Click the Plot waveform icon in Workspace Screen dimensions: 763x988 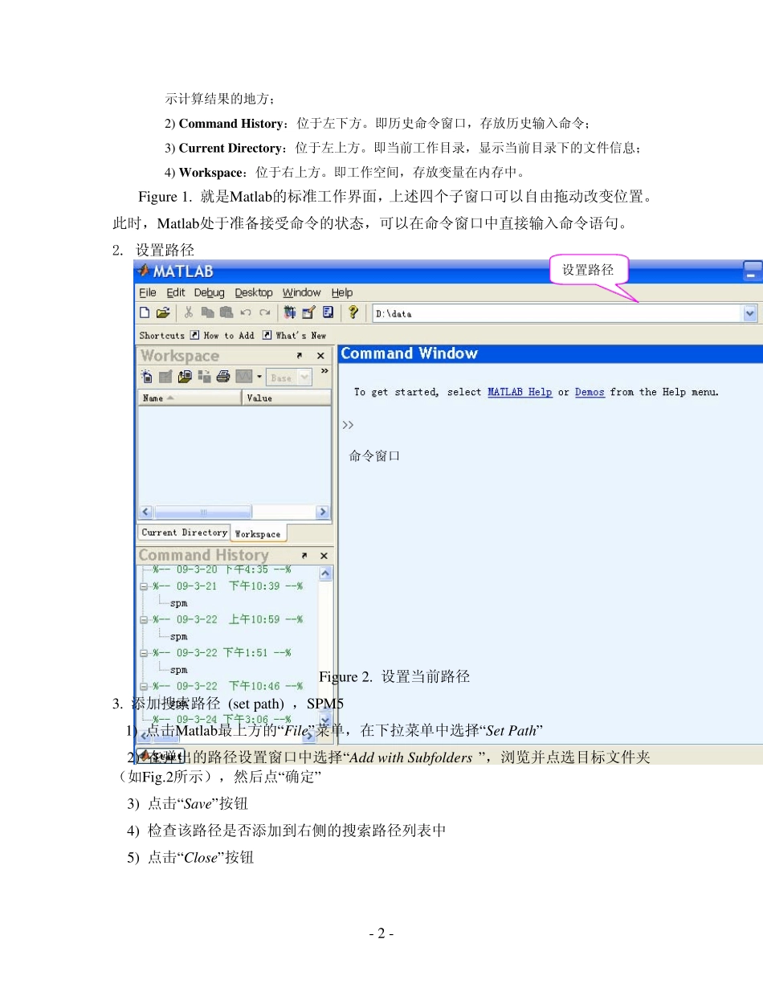tap(244, 377)
